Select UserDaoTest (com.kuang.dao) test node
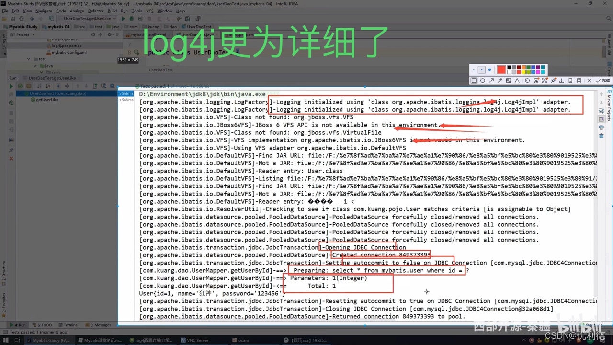613x345 pixels. [57, 93]
